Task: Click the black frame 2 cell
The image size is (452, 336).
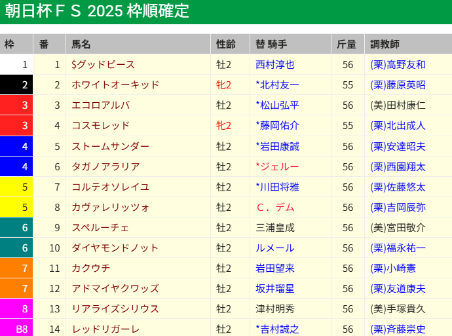Action: pos(16,84)
